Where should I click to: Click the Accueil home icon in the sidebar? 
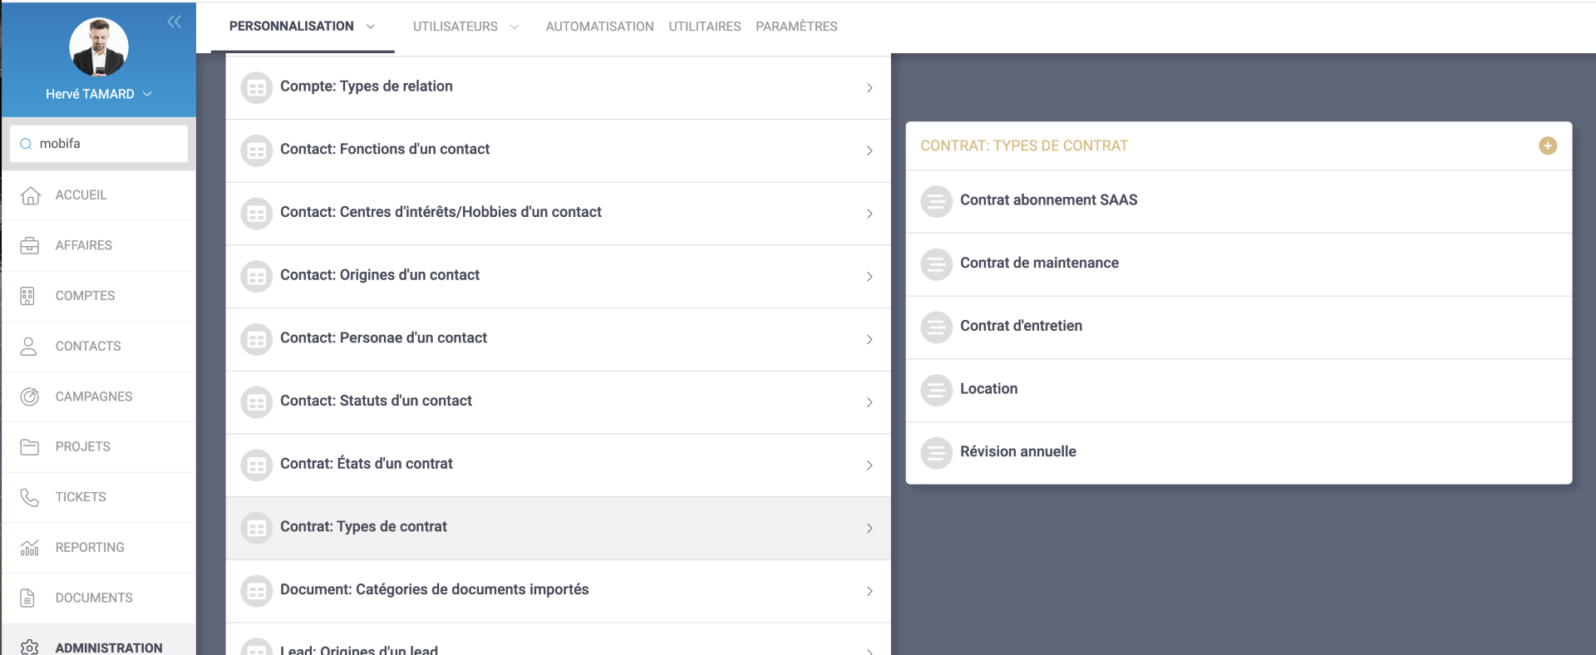click(x=30, y=195)
